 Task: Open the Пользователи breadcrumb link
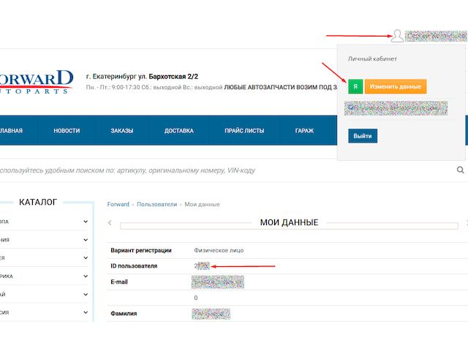156,204
